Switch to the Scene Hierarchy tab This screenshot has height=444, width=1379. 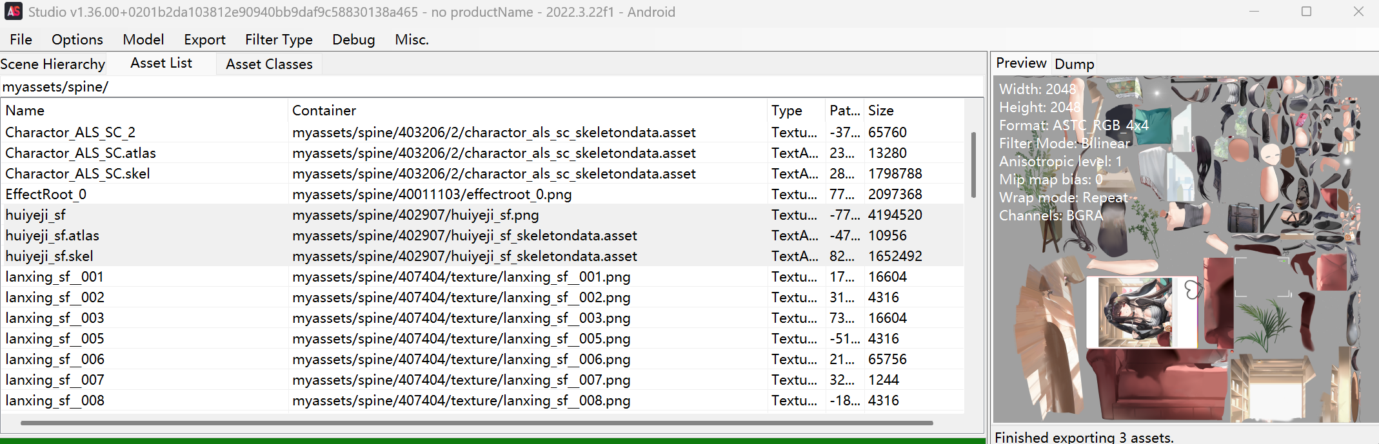tap(53, 64)
